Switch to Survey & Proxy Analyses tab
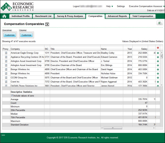Image resolution: width=165 pixels, height=143 pixels. (x=70, y=16)
